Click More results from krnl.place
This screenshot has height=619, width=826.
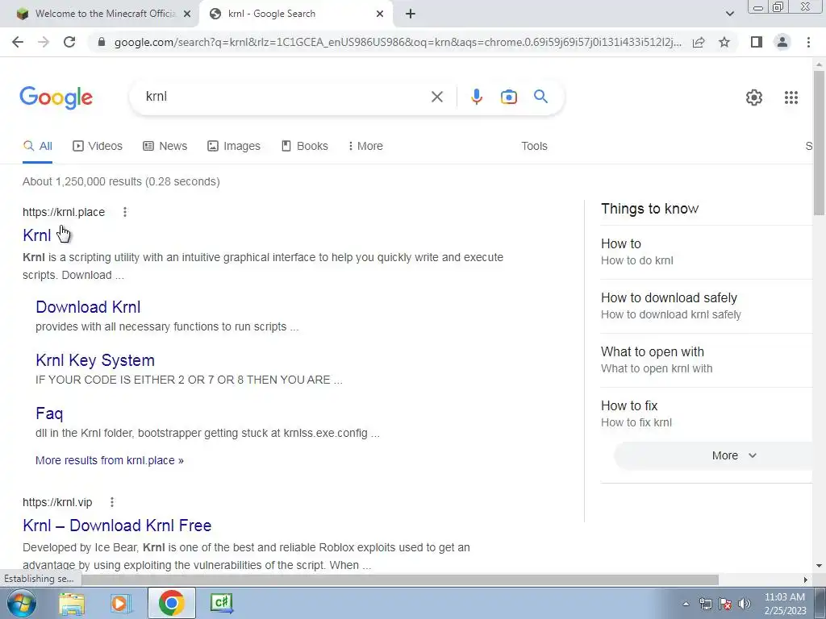coord(110,460)
